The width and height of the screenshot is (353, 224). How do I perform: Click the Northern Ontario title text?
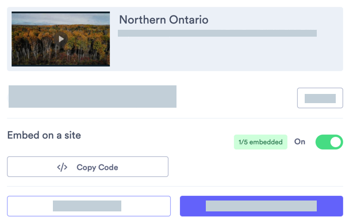click(x=164, y=19)
